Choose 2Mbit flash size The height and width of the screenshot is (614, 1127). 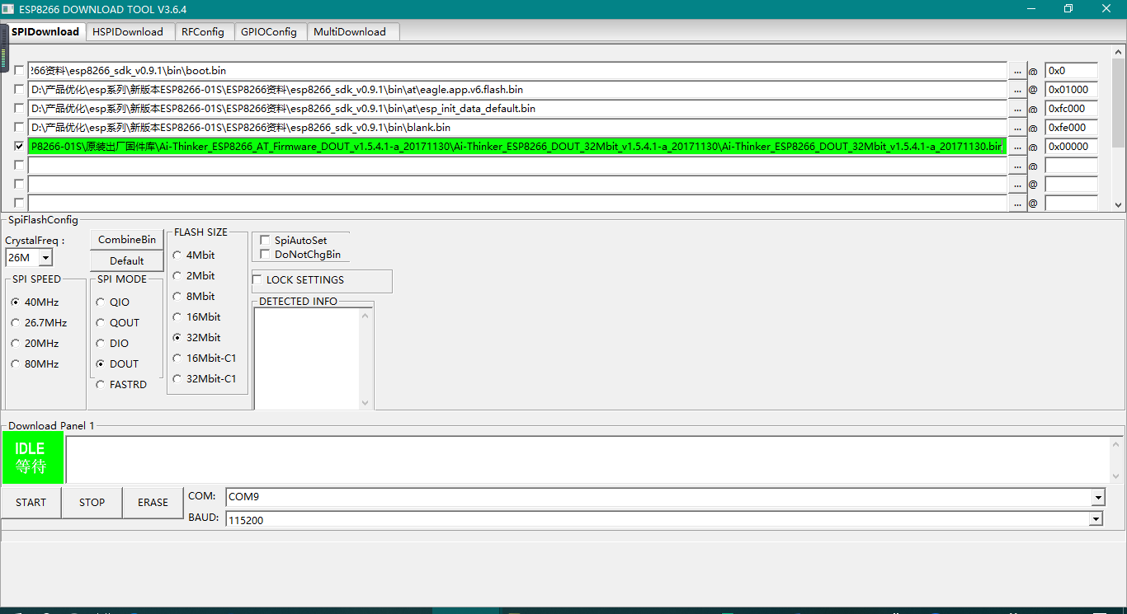[177, 276]
